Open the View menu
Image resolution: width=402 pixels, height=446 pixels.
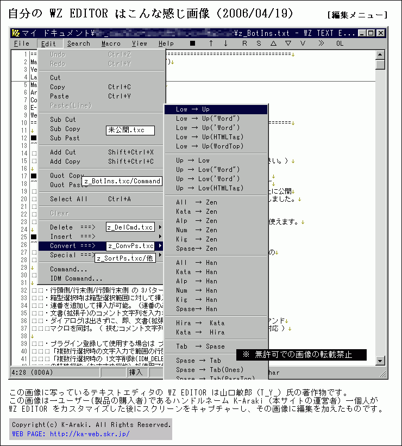coord(140,44)
